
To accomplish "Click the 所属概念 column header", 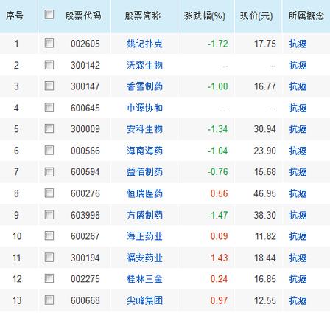I will point(306,16).
